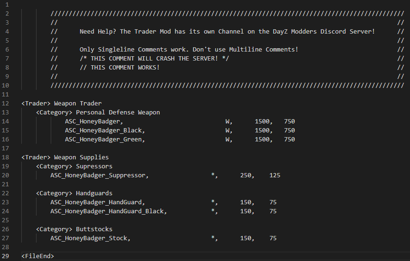Image resolution: width=410 pixels, height=261 pixels.
Task: Click the ASC_HoneyBadger_Black entry
Action: [104, 130]
